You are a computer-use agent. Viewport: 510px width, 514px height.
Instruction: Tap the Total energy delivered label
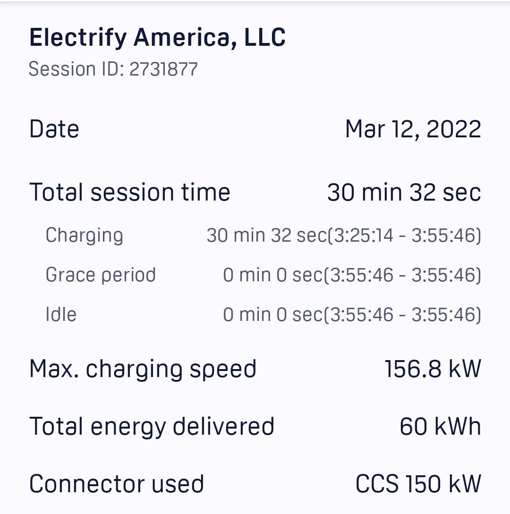coord(152,427)
